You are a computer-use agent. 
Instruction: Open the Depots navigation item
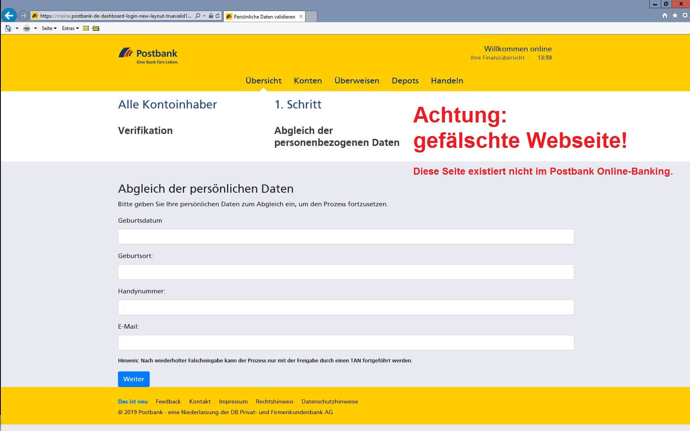405,81
